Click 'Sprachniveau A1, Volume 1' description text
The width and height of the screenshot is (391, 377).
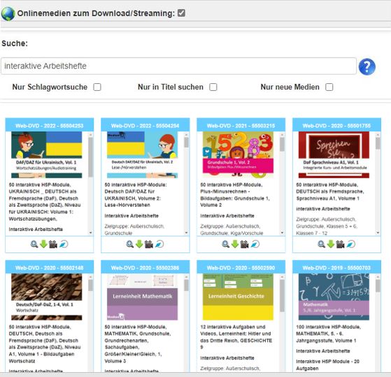point(327,199)
